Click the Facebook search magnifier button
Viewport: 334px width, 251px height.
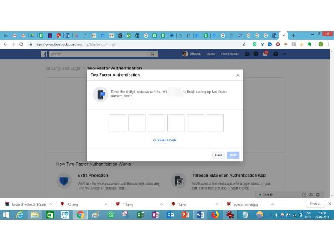pyautogui.click(x=152, y=54)
